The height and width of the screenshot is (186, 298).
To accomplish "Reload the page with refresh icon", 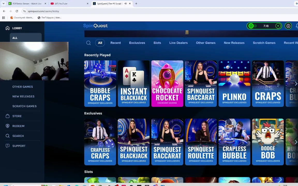I will coord(17,11).
